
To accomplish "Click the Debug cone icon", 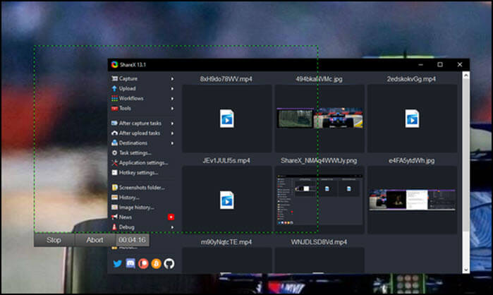I will click(115, 227).
